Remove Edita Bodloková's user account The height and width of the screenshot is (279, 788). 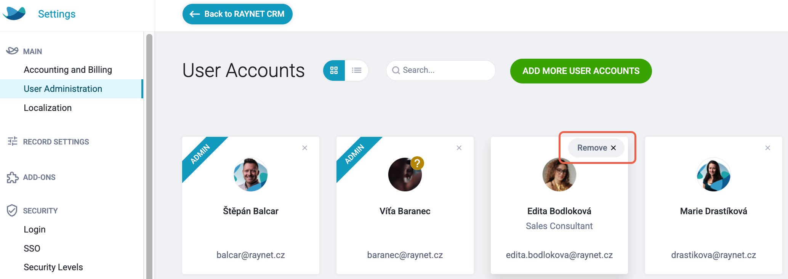pyautogui.click(x=596, y=148)
